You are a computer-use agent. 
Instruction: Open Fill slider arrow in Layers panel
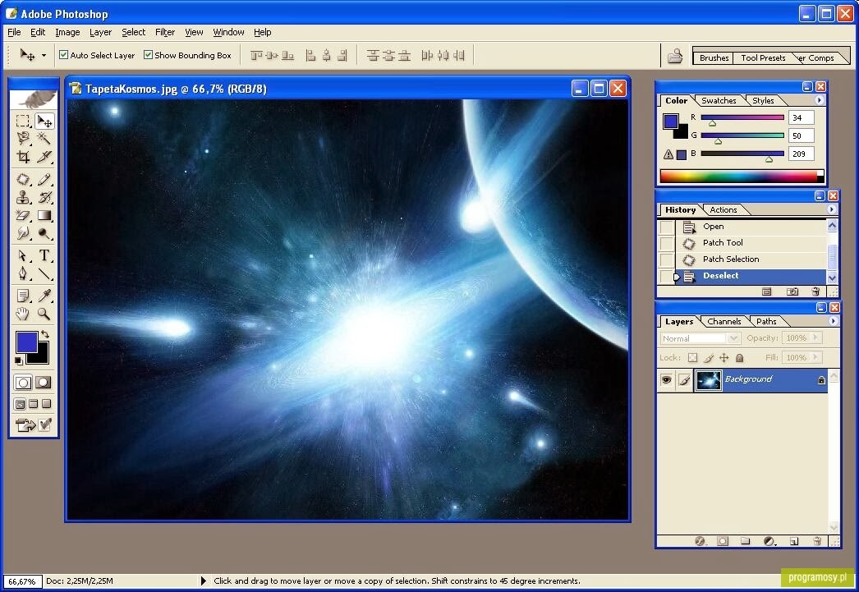pos(815,357)
